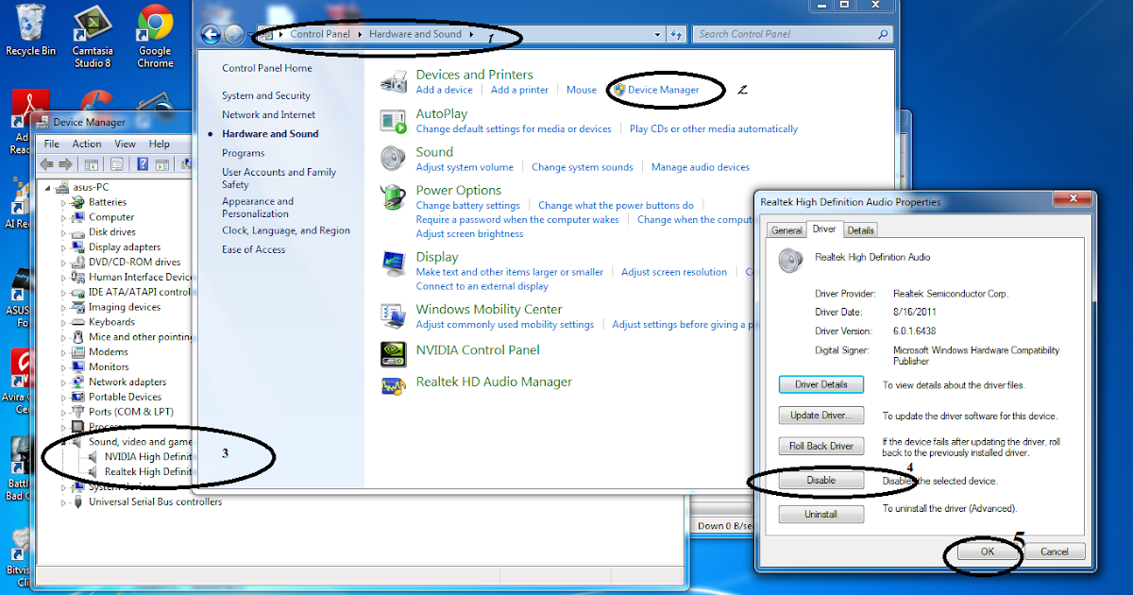Click the AutoPlay category icon
Viewport: 1133px width, 595px height.
point(393,121)
